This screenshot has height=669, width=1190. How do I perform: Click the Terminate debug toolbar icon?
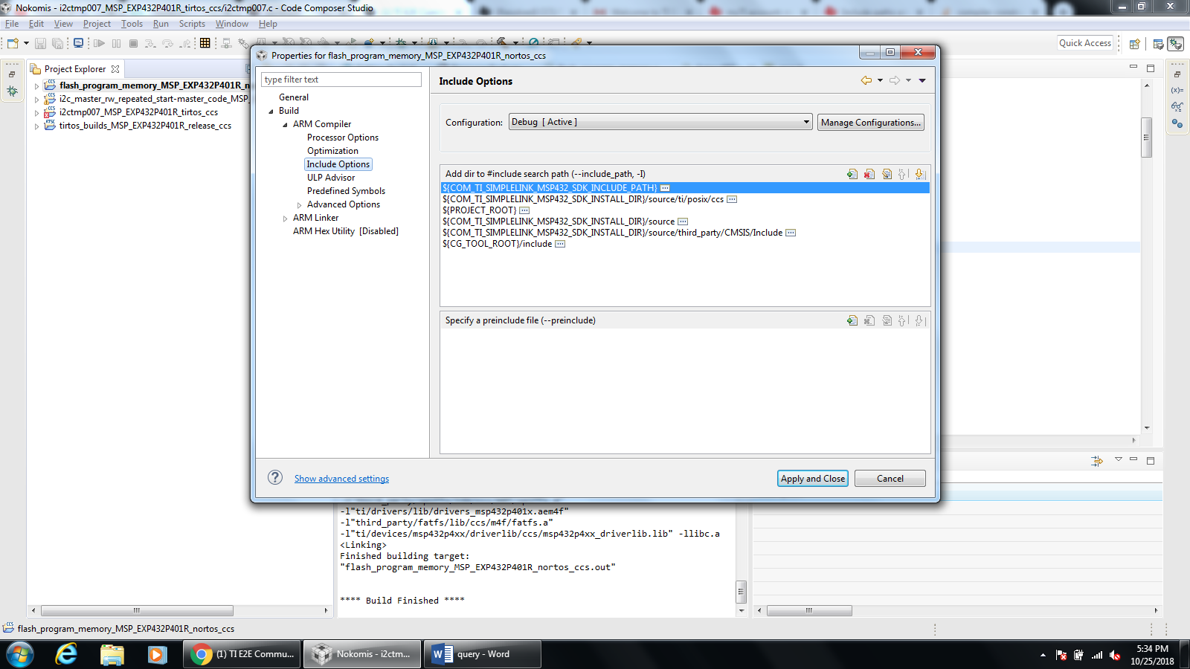click(x=133, y=43)
